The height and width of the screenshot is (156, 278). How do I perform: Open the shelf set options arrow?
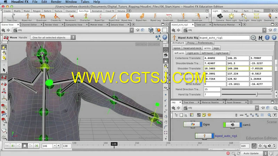(x=207, y=11)
